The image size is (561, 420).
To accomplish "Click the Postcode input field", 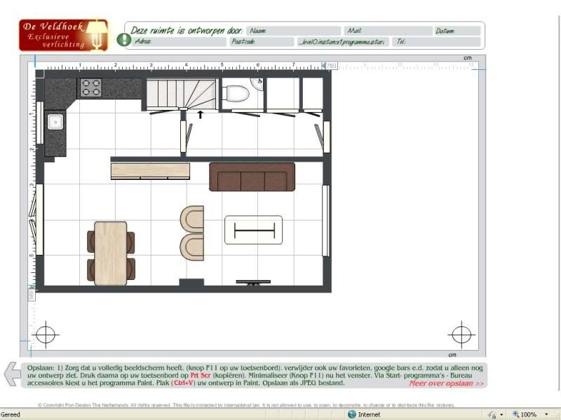I will 262,42.
